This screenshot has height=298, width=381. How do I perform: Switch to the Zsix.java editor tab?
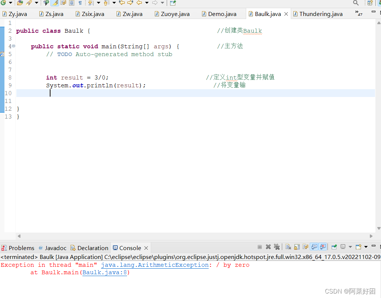click(x=90, y=14)
